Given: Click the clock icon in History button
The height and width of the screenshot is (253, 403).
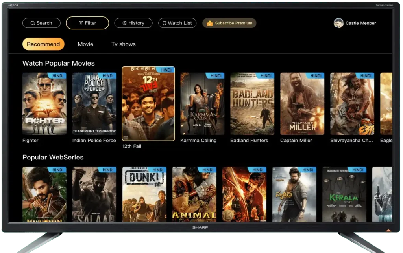Looking at the screenshot, I should (x=125, y=23).
